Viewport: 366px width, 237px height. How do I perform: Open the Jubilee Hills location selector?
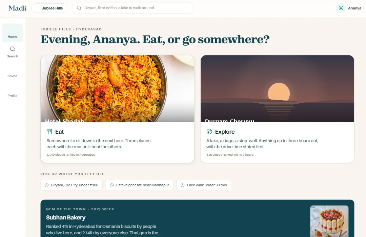pos(49,8)
